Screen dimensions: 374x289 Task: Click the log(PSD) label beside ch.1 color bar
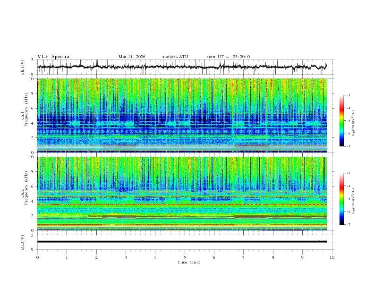click(x=353, y=123)
